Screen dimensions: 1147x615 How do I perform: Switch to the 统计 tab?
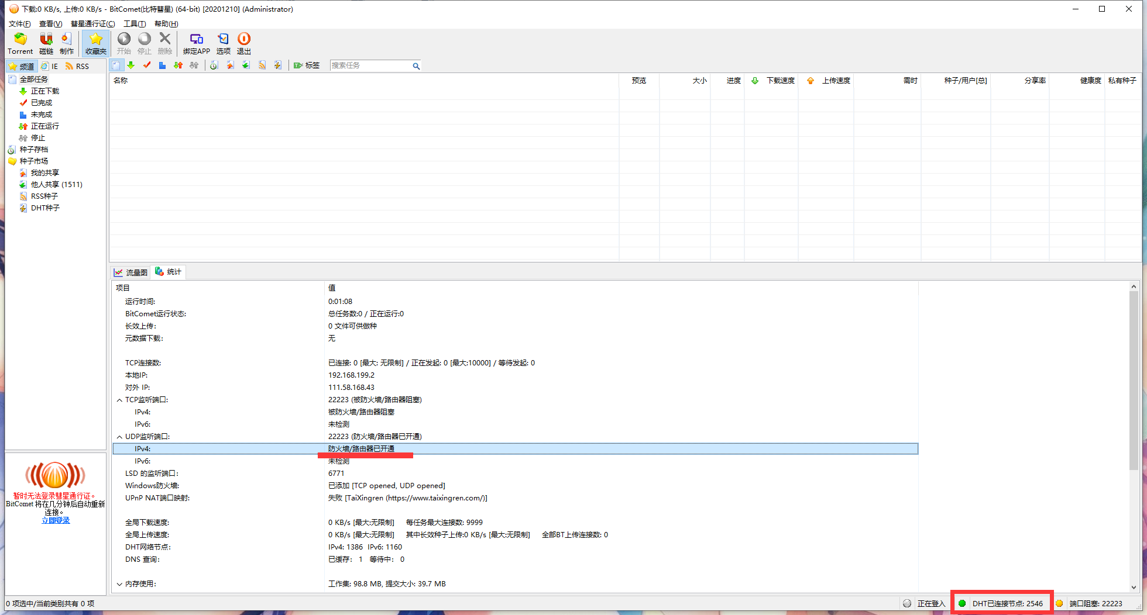[x=168, y=272]
